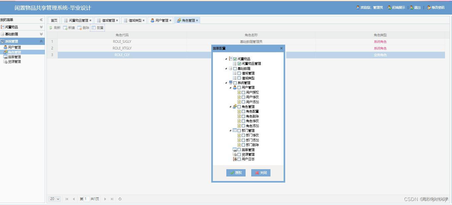Click the 删除 delete role toolbar icon
452x205 pixels.
coord(80,28)
